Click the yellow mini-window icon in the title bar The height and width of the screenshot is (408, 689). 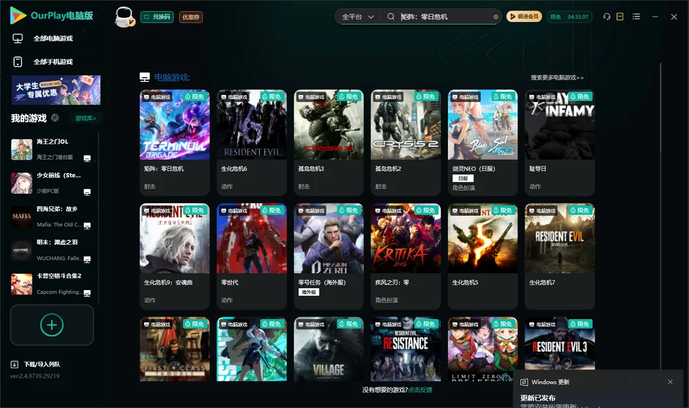coord(620,17)
